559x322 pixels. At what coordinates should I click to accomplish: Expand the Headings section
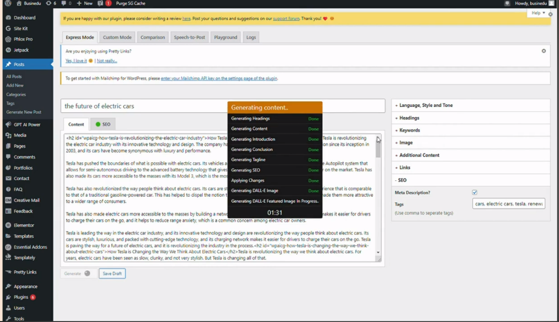click(471, 118)
